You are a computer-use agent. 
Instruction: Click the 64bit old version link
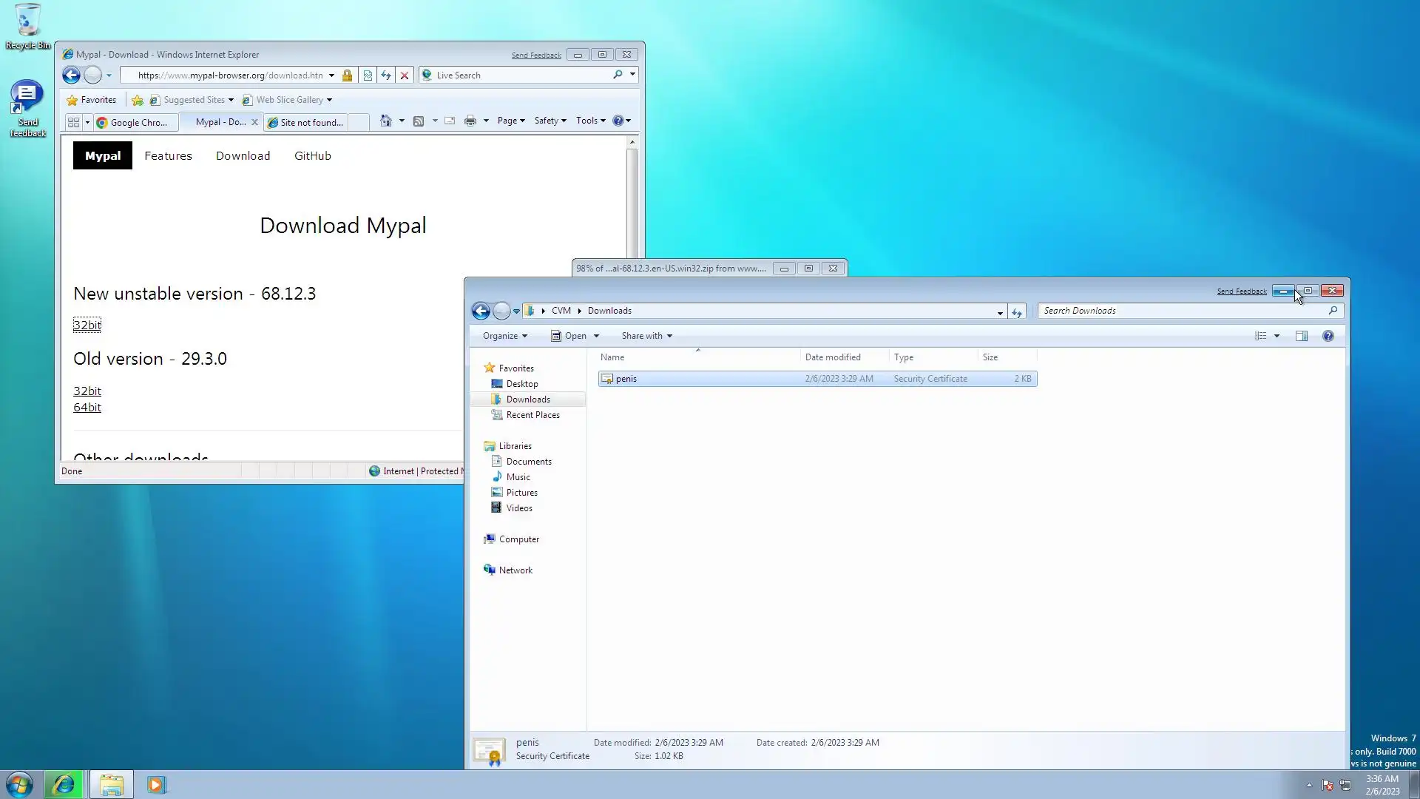[87, 408]
